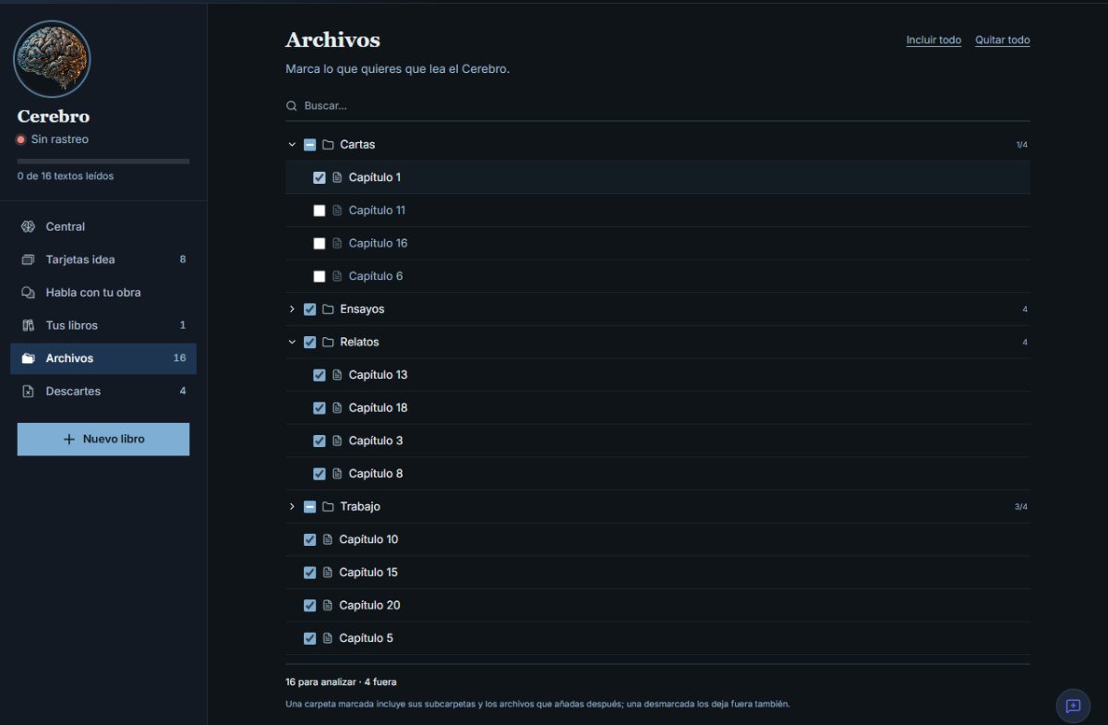This screenshot has height=725, width=1108.
Task: Select the Capítulo 5 file row
Action: click(657, 638)
